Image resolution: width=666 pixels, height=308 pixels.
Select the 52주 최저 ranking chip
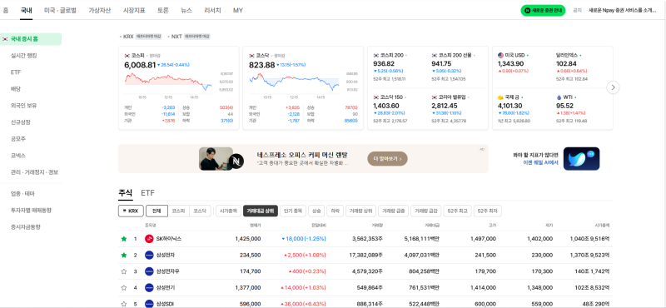[x=488, y=211]
